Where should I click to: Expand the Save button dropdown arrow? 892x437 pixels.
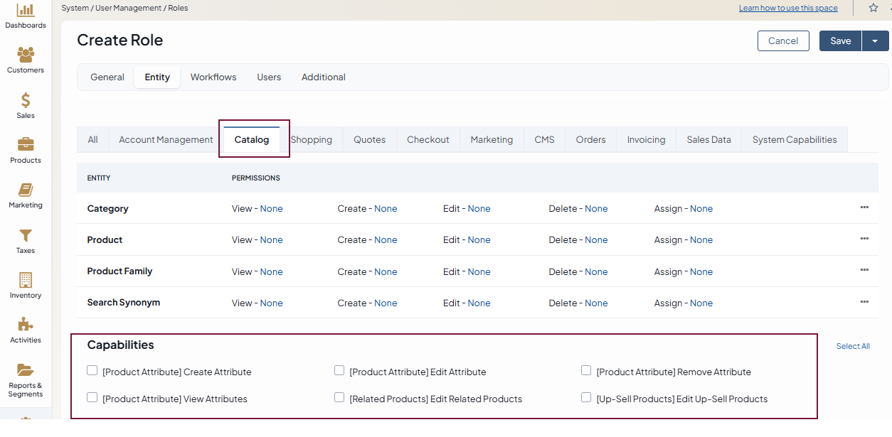click(x=875, y=41)
